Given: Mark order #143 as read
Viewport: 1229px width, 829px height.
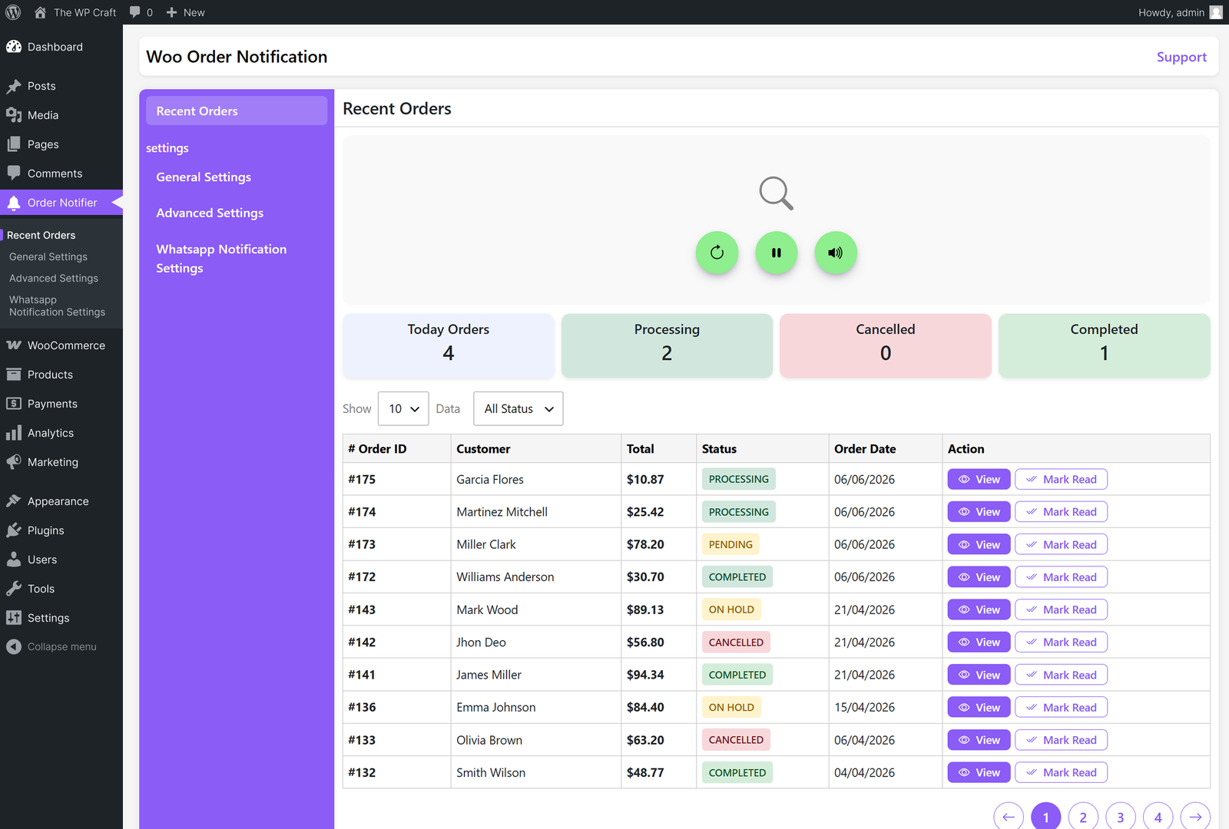Looking at the screenshot, I should (x=1061, y=609).
